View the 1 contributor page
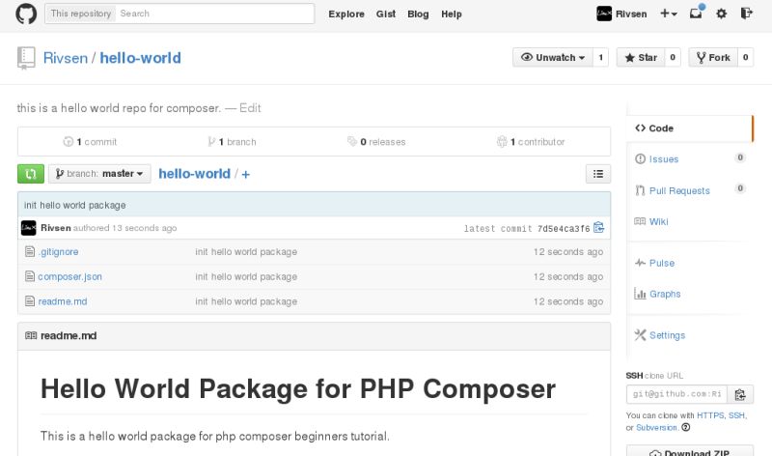 coord(531,142)
